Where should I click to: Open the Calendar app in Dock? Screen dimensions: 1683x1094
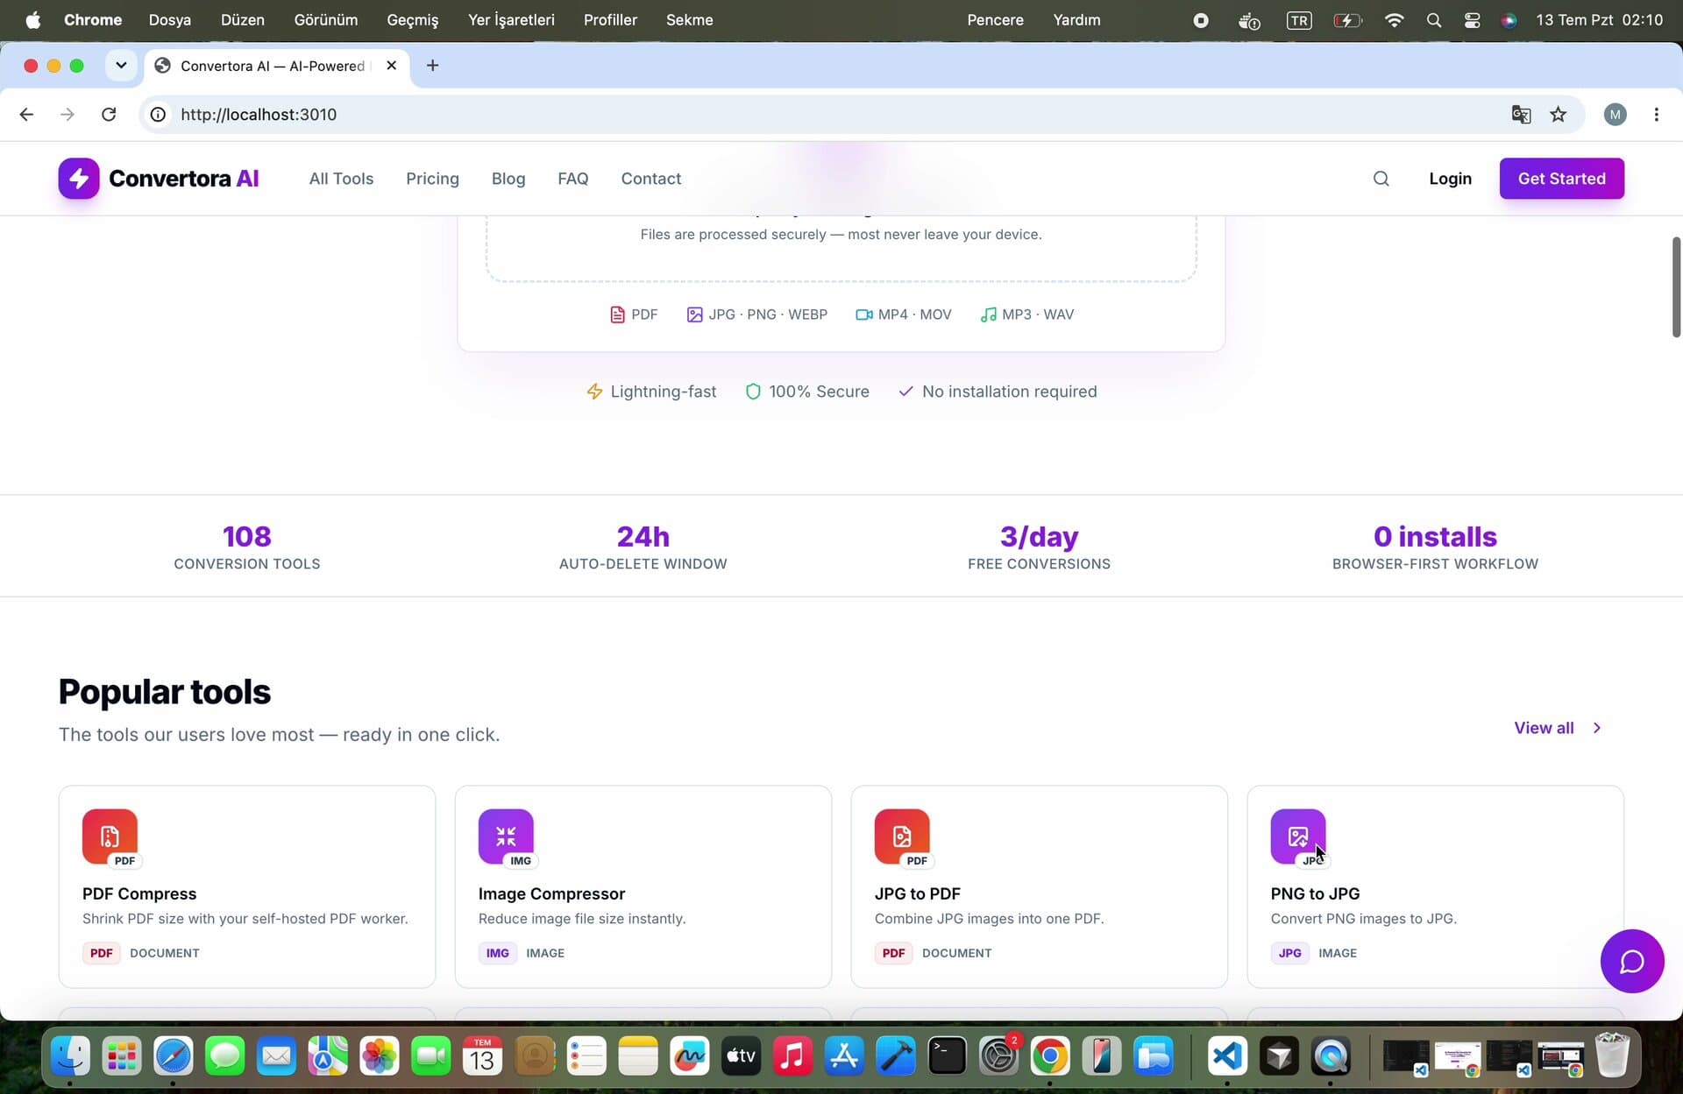point(482,1056)
